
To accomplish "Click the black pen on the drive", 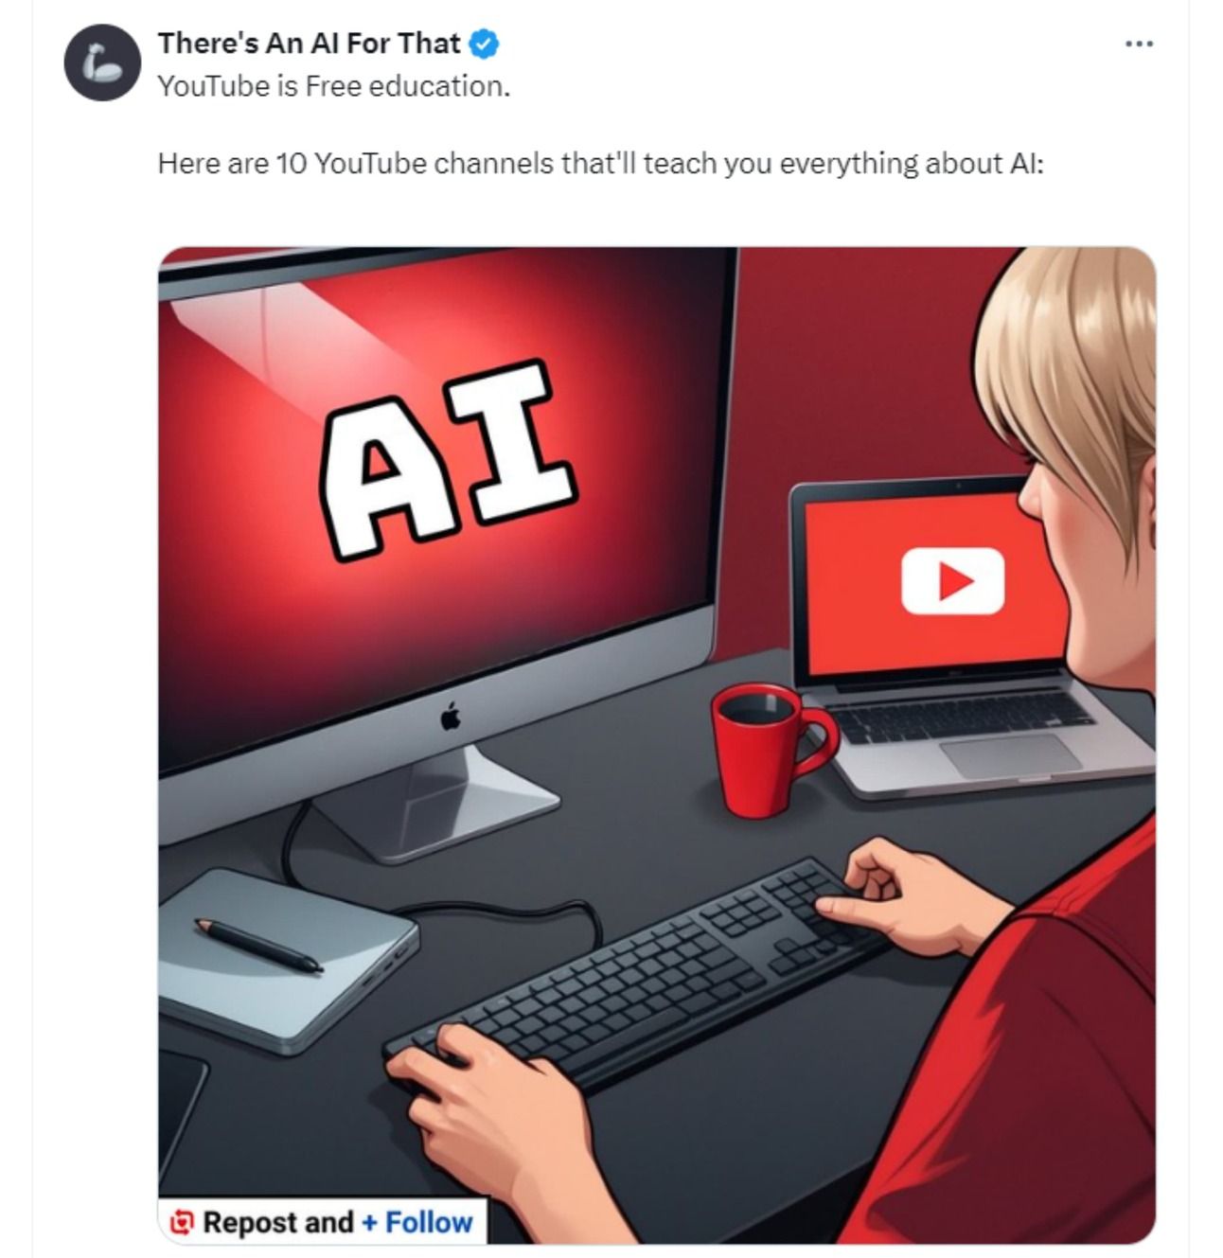I will tap(257, 944).
